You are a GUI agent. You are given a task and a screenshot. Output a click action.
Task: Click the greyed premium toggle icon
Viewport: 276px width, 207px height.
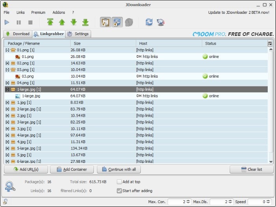tap(129, 22)
